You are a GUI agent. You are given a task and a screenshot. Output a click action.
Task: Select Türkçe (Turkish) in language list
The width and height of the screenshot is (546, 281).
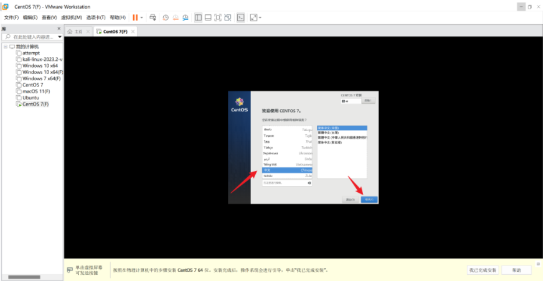click(x=287, y=147)
